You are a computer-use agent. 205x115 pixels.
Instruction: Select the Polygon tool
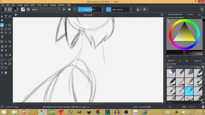(6, 29)
